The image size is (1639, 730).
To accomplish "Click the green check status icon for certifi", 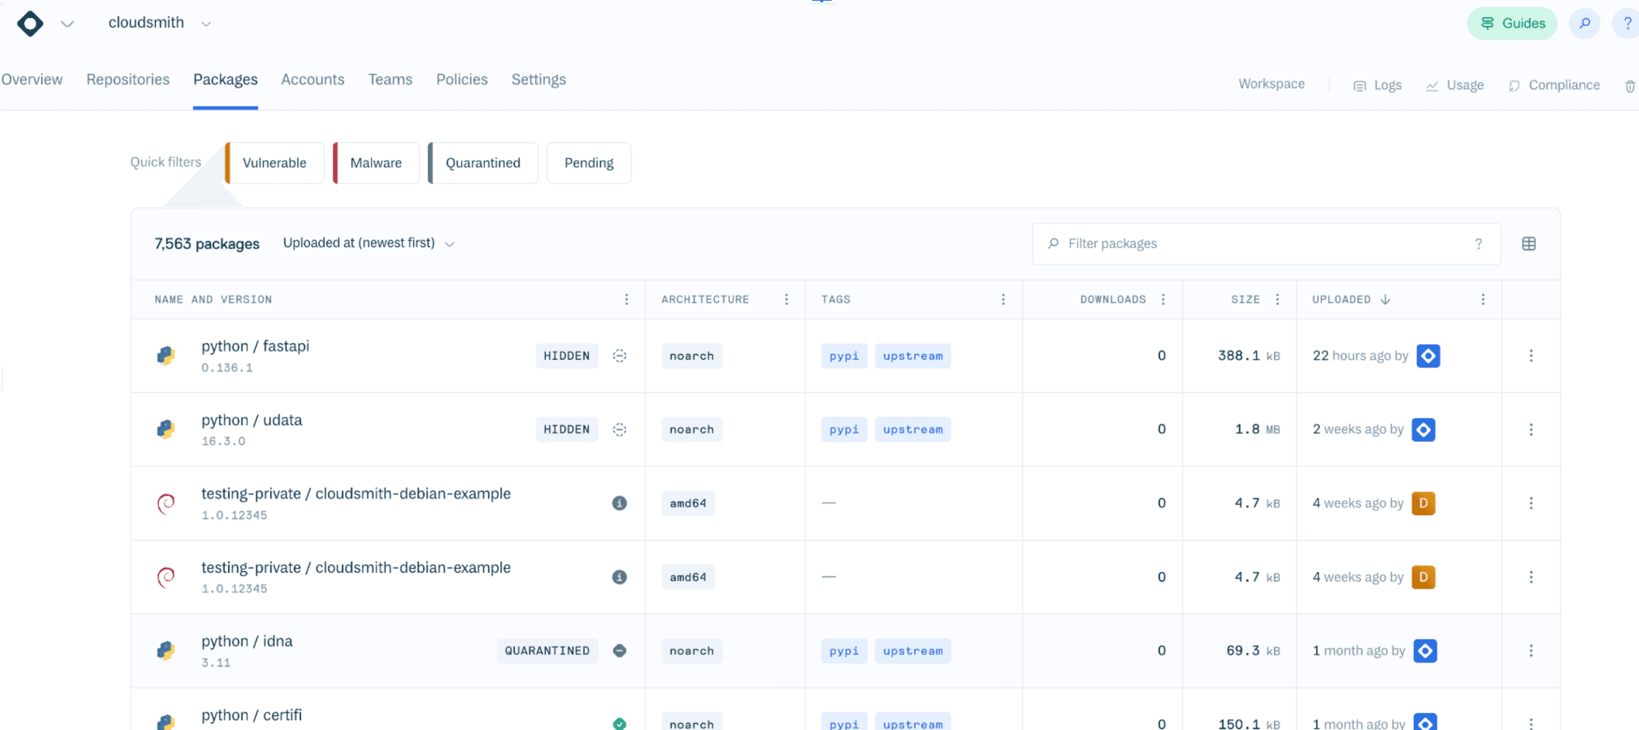I will coord(620,724).
